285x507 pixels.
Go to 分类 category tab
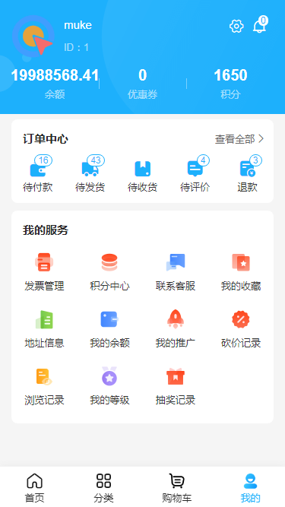click(103, 488)
